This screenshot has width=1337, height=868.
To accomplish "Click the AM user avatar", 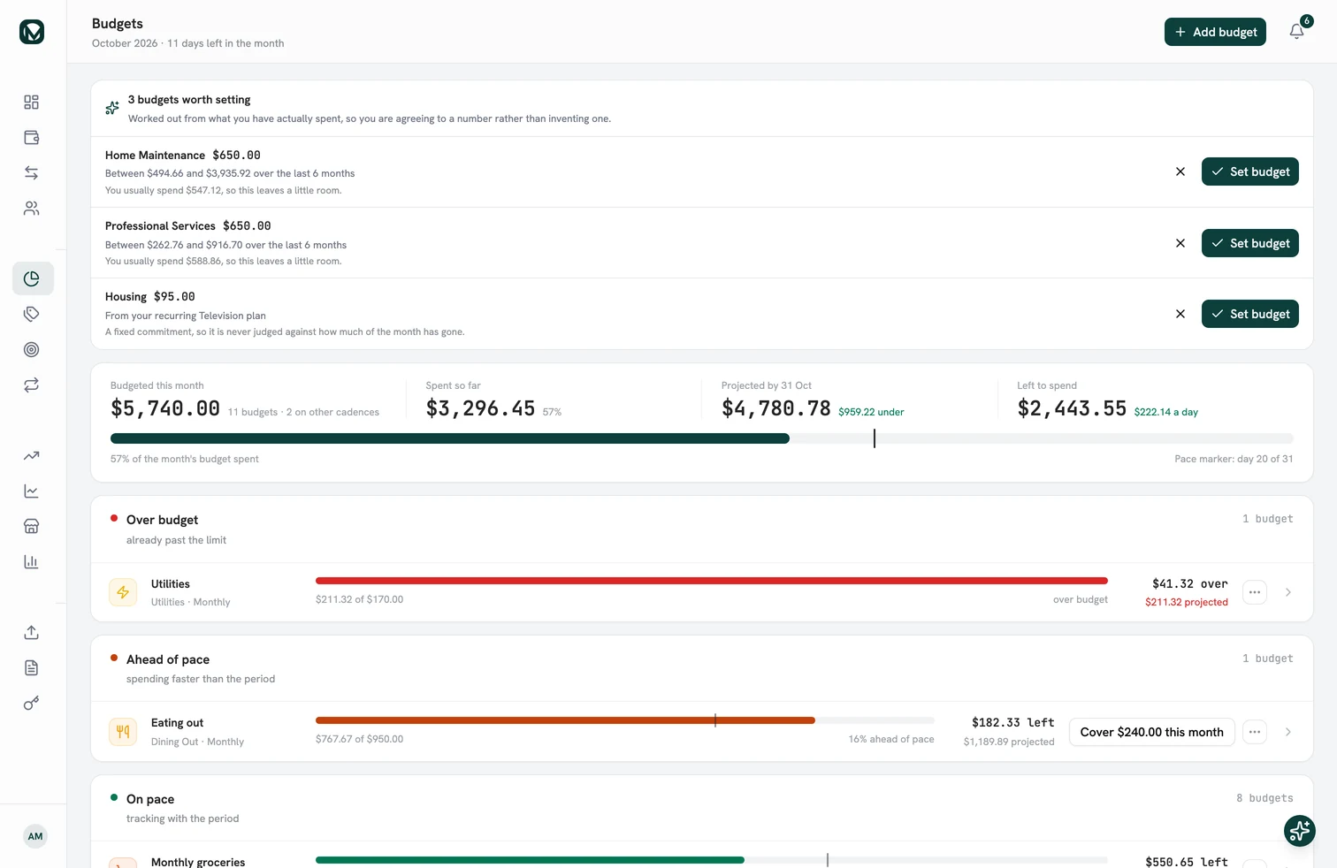I will [x=35, y=836].
